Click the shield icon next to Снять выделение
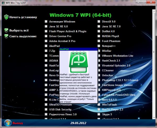157x128 pixels. (6, 36)
